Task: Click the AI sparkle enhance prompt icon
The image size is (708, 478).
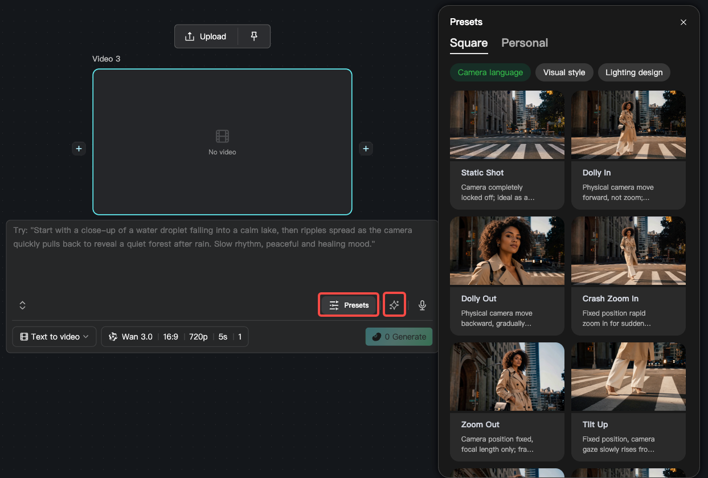Action: (x=394, y=305)
